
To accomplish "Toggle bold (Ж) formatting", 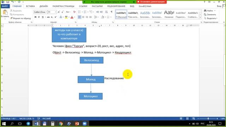I will (35, 17).
